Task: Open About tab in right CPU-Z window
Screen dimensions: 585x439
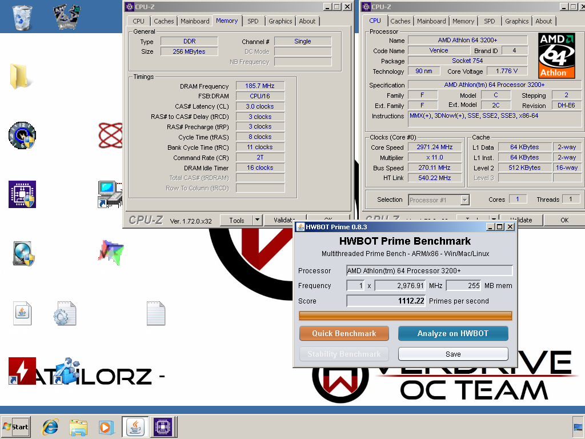Action: point(544,21)
